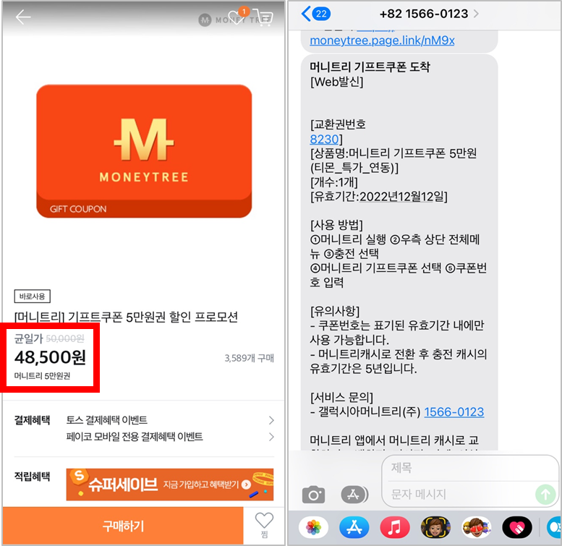This screenshot has width=562, height=546.
Task: Focus the 제목 subject field
Action: [469, 468]
